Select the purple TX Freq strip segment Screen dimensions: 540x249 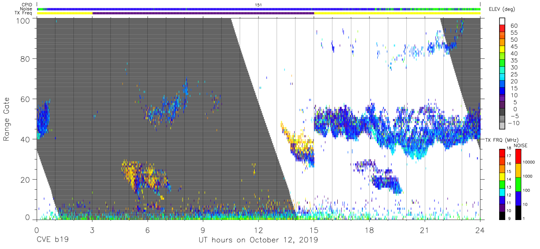(x=203, y=13)
